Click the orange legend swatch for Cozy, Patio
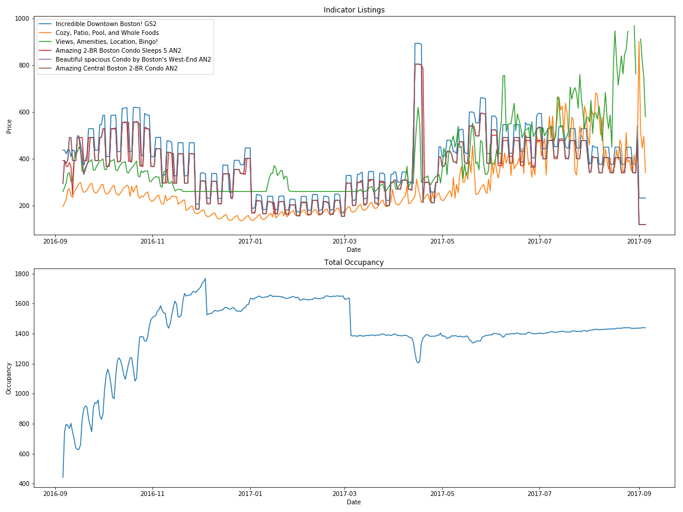This screenshot has width=683, height=512. [x=46, y=33]
